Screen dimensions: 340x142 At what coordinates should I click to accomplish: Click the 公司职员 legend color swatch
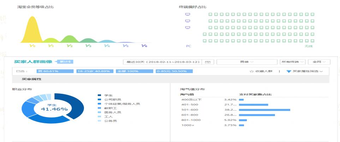click(x=99, y=100)
